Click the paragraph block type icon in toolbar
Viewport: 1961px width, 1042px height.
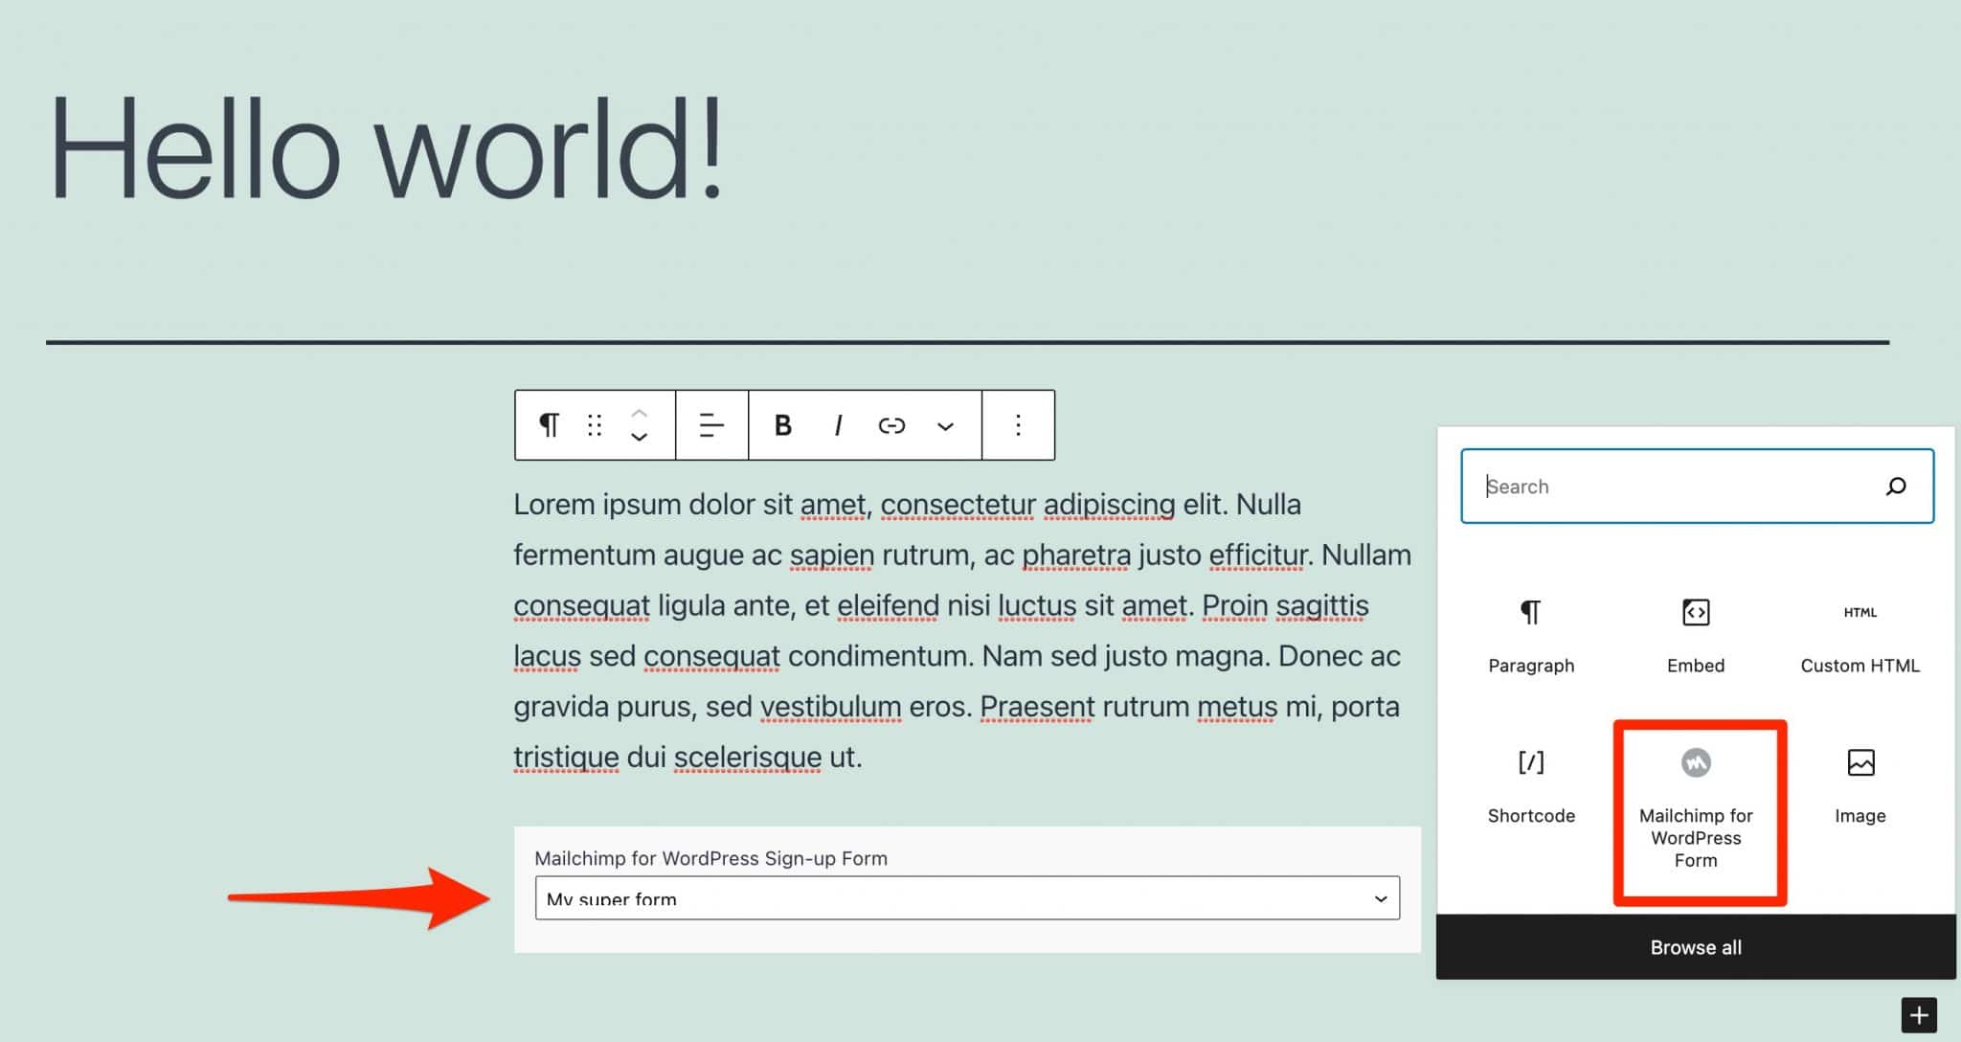click(549, 425)
